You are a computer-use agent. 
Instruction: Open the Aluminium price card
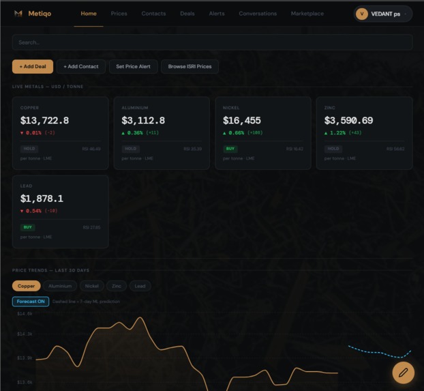tap(162, 133)
